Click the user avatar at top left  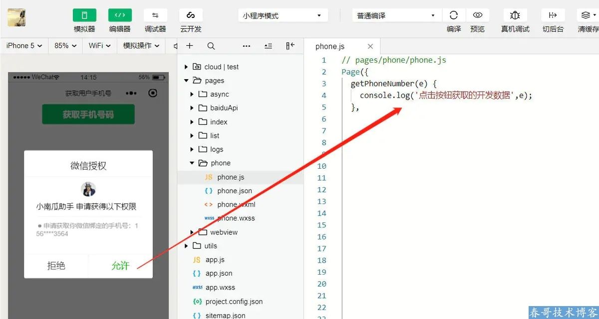(x=16, y=17)
